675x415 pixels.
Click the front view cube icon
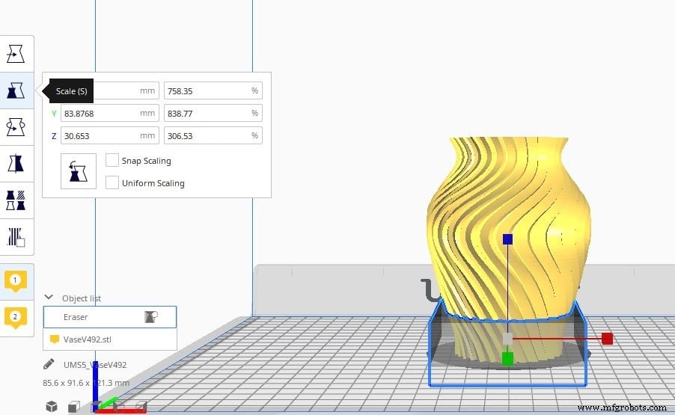click(74, 406)
